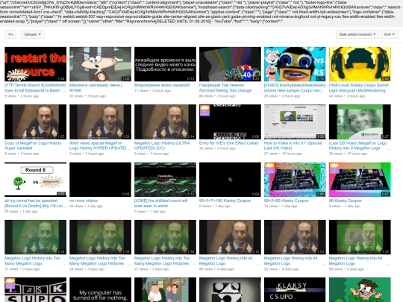
Task: Open 'Megafon Logo History into All Megafon Logo' 32 views title
Action: coord(290,261)
